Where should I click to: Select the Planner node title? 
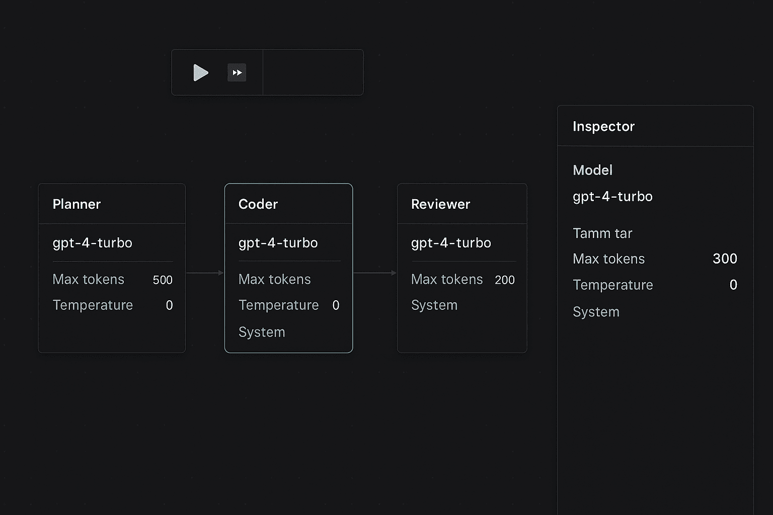76,204
